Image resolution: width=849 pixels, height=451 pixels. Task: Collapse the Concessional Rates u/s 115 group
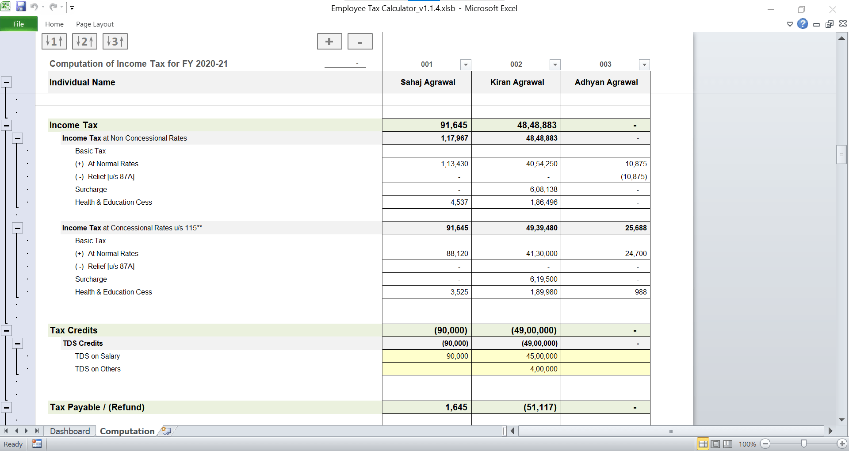[x=17, y=228]
